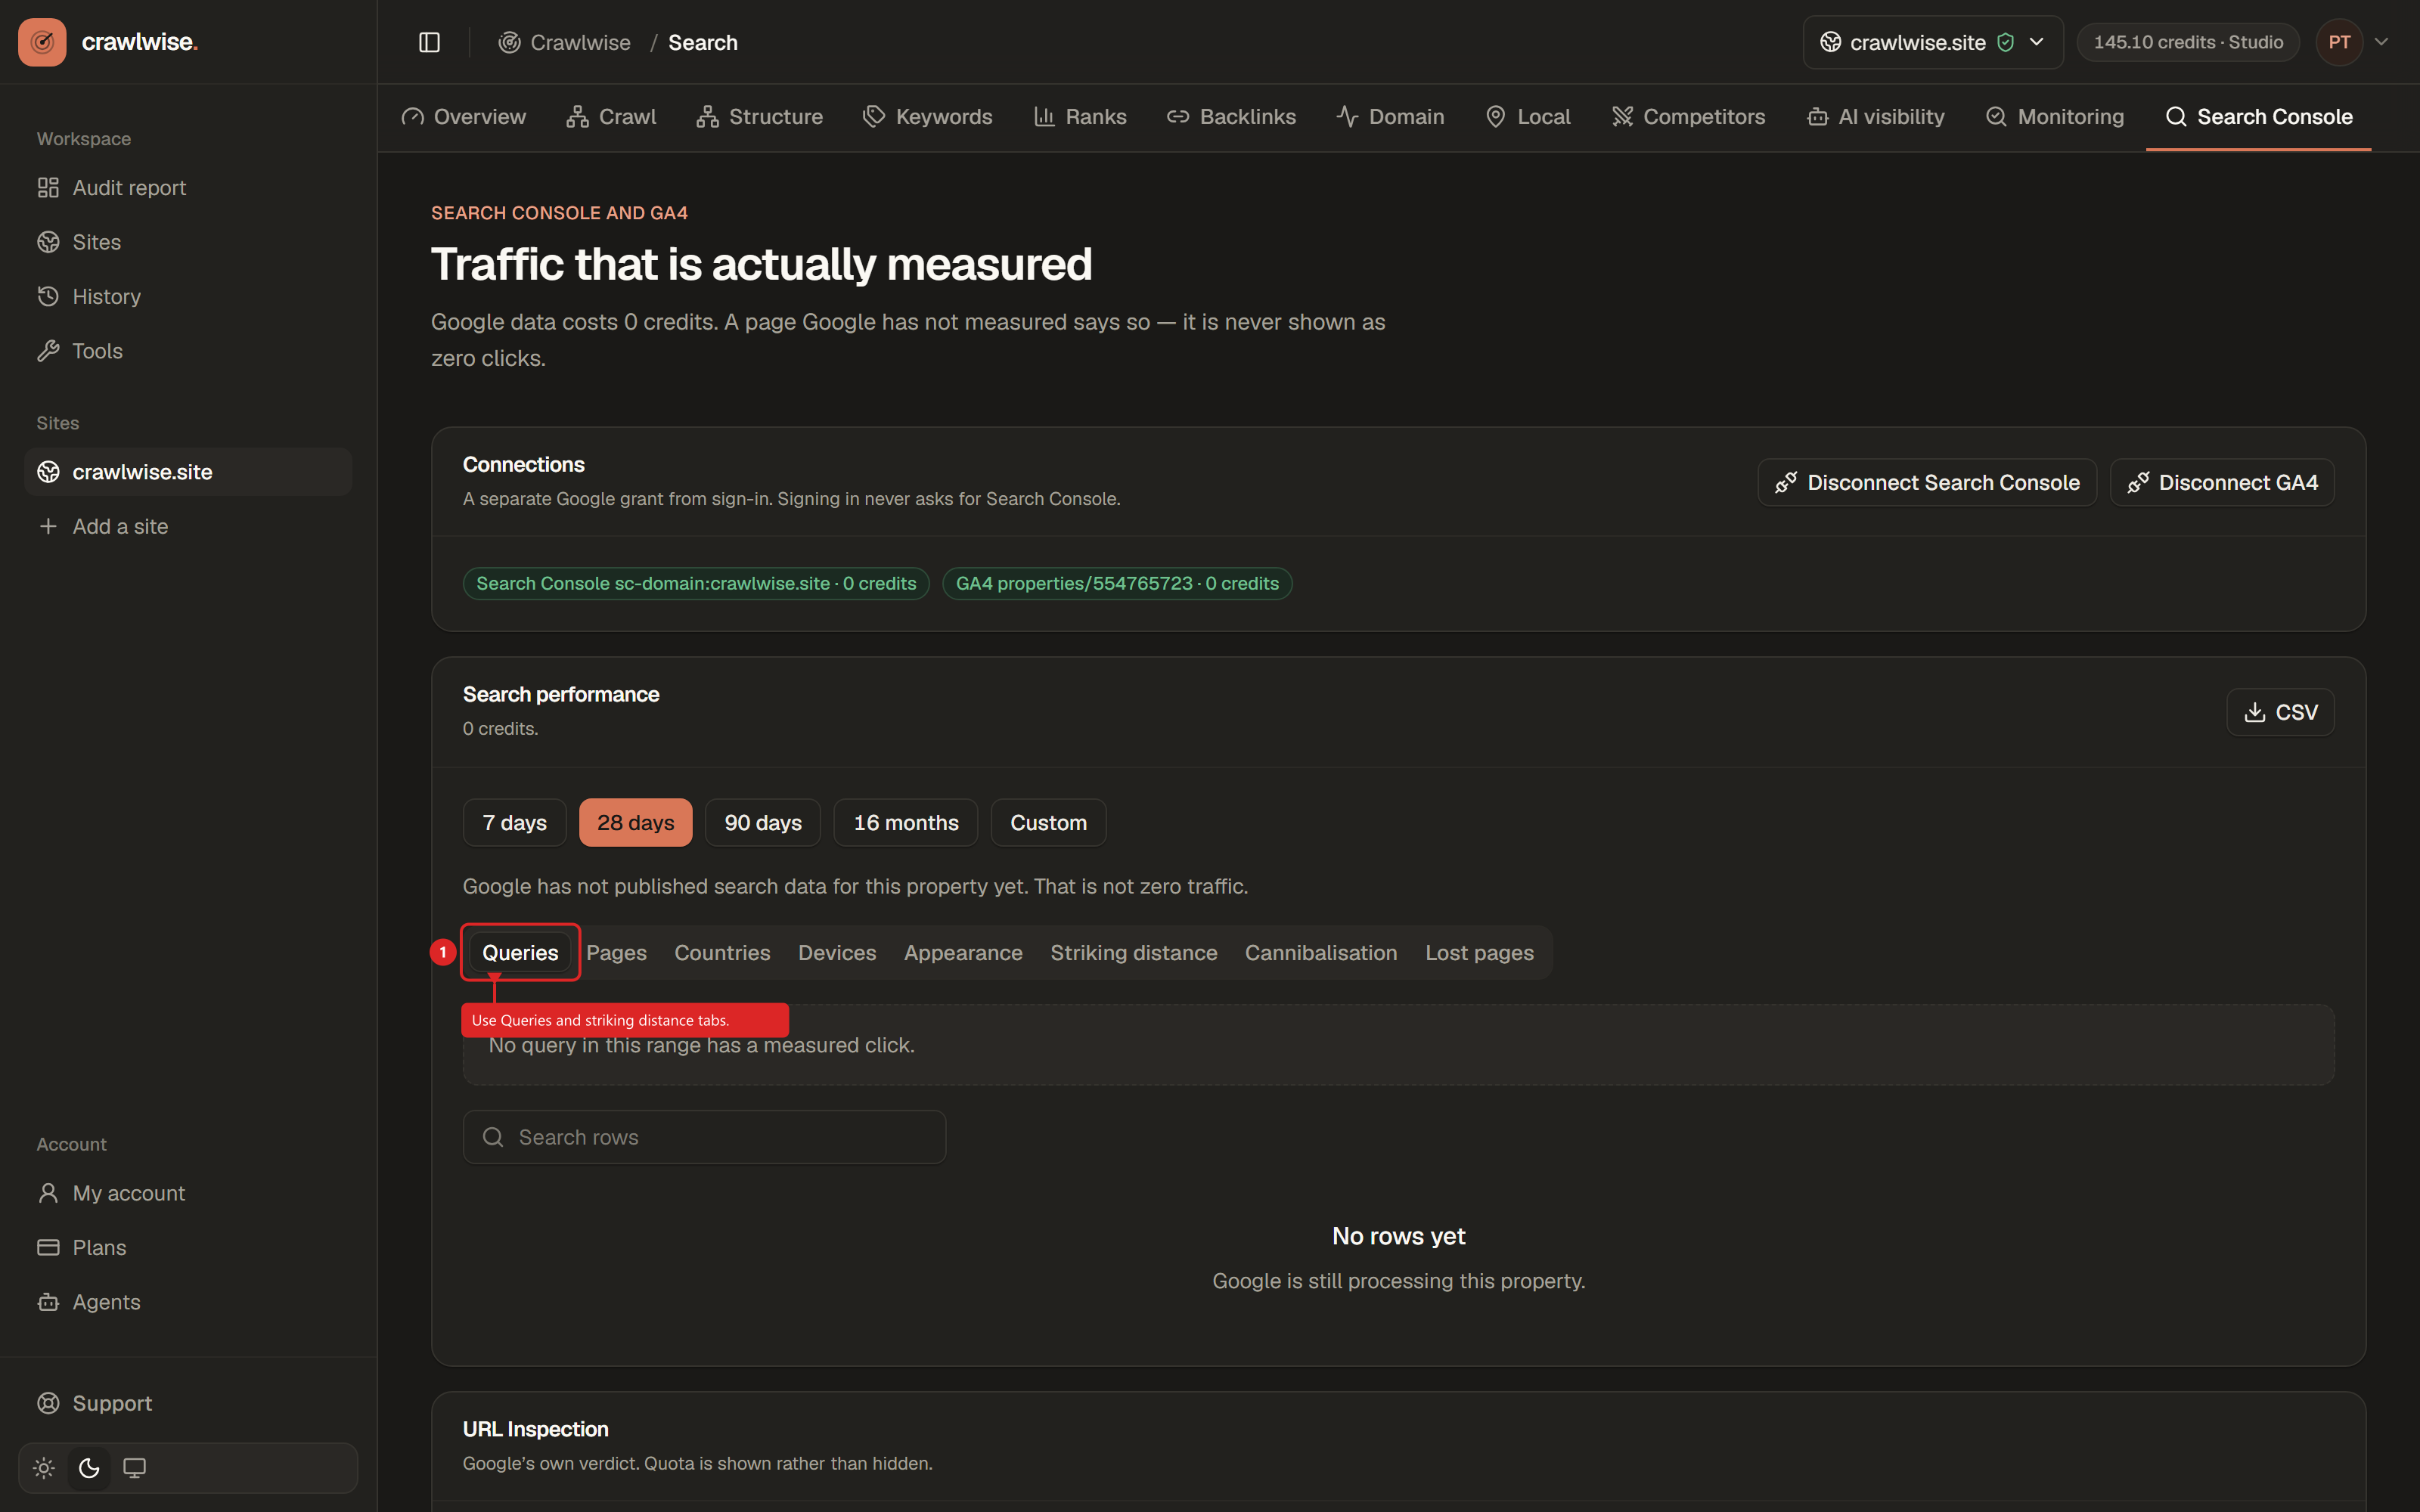Select the Custom date range
The height and width of the screenshot is (1512, 2420).
pyautogui.click(x=1048, y=823)
